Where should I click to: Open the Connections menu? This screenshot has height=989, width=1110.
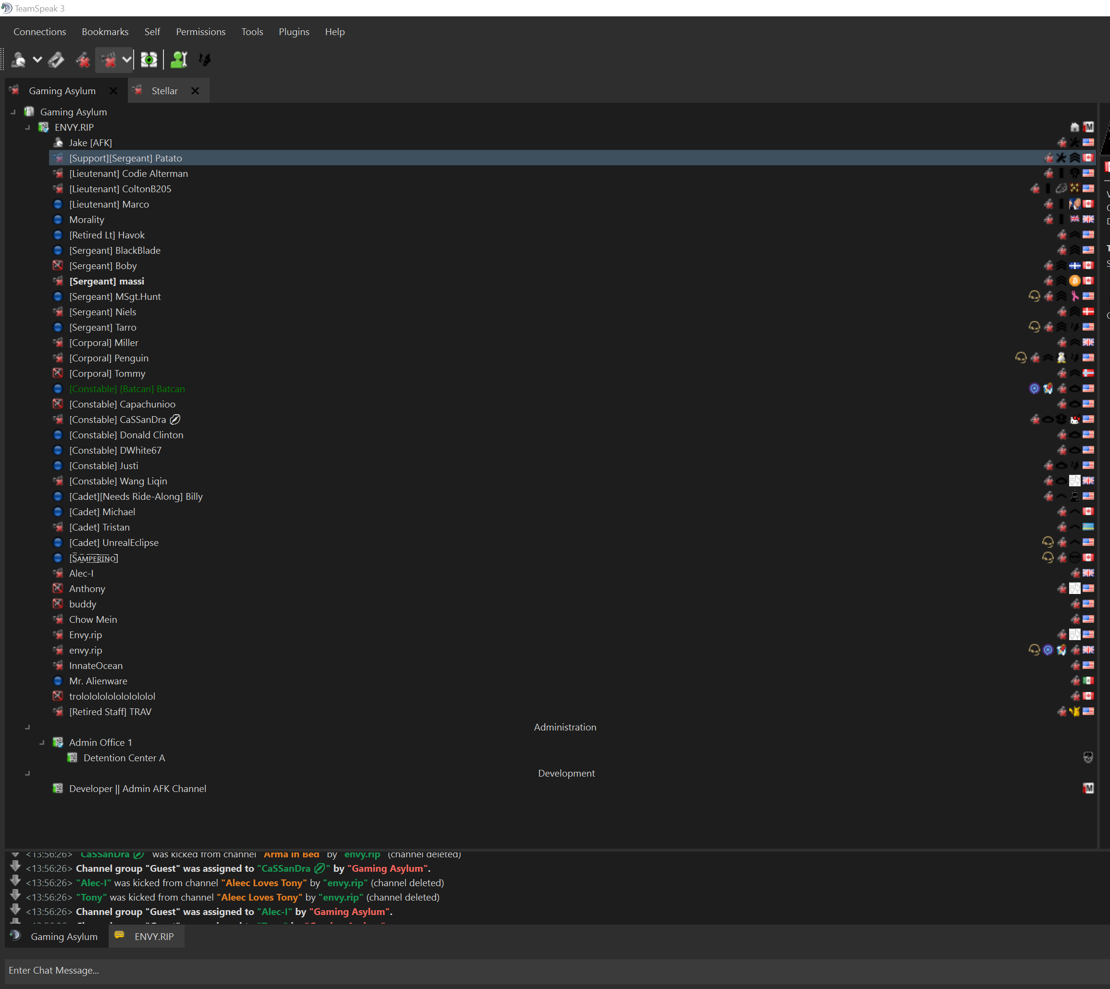point(40,32)
